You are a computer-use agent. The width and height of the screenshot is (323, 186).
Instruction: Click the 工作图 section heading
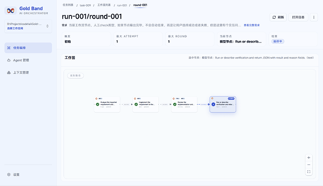70,57
